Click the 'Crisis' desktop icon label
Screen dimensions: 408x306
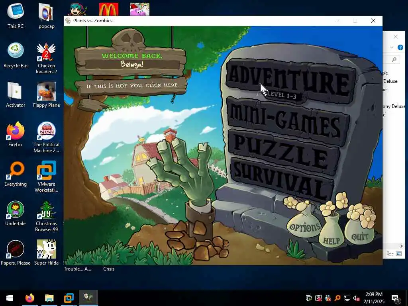pos(109,269)
